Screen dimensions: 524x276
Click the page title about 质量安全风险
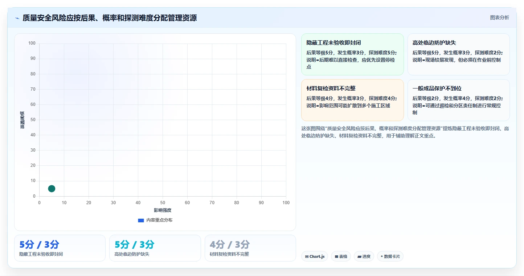coord(110,18)
